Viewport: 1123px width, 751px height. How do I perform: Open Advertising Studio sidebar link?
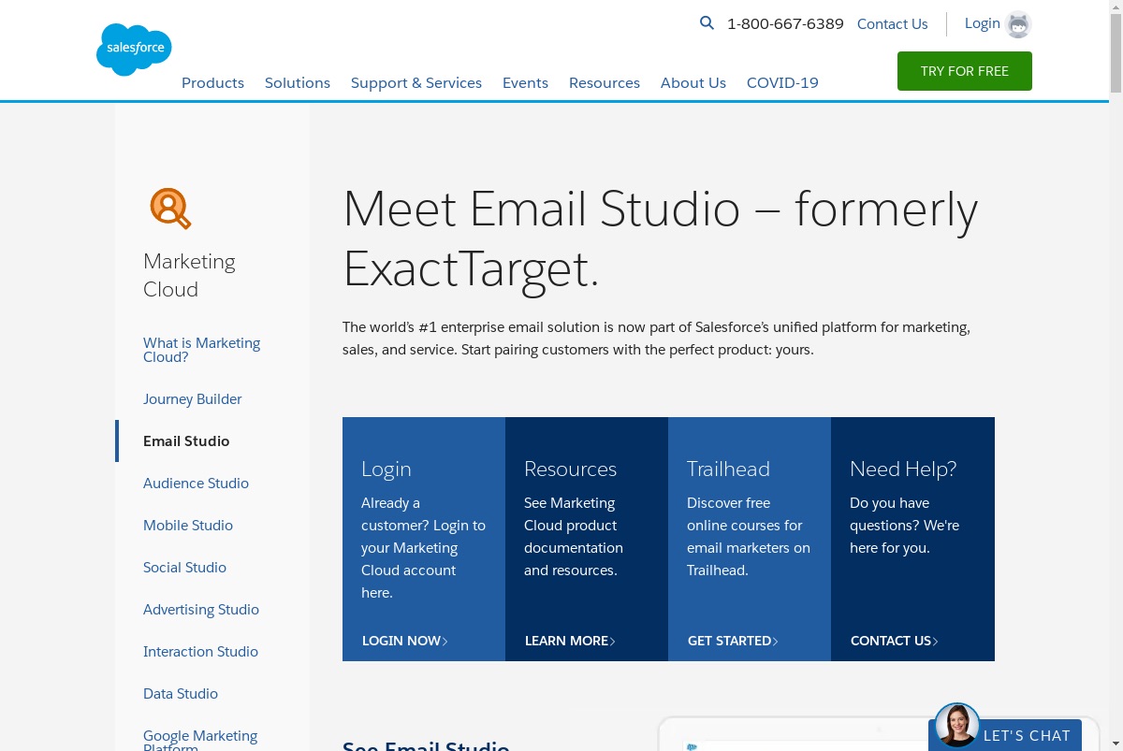tap(201, 610)
